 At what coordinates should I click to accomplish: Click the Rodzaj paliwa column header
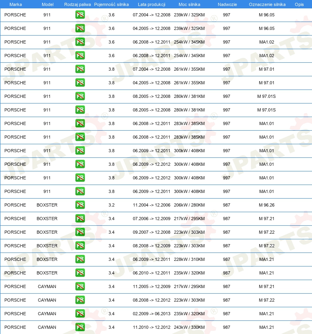(77, 4)
